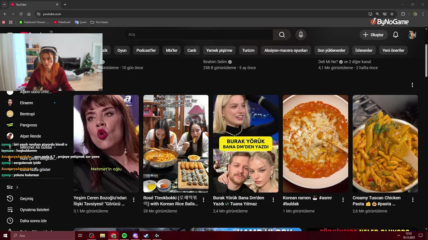Close the YouTube browser tab
428x240 pixels.
tap(57, 5)
